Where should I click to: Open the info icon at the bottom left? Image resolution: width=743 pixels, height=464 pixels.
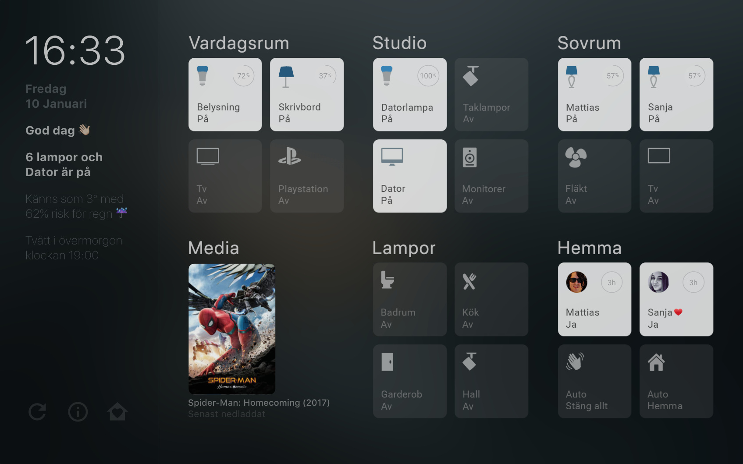pyautogui.click(x=78, y=412)
